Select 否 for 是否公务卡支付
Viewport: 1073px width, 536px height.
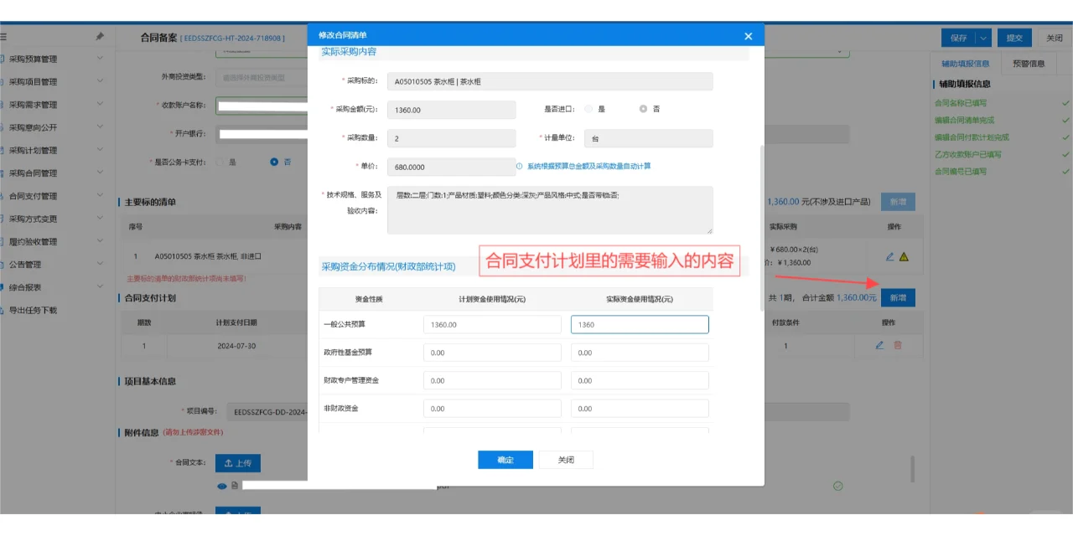coord(274,162)
